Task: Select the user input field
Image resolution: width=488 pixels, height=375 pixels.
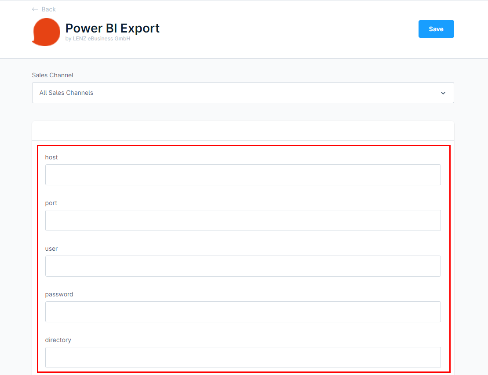Action: [243, 266]
